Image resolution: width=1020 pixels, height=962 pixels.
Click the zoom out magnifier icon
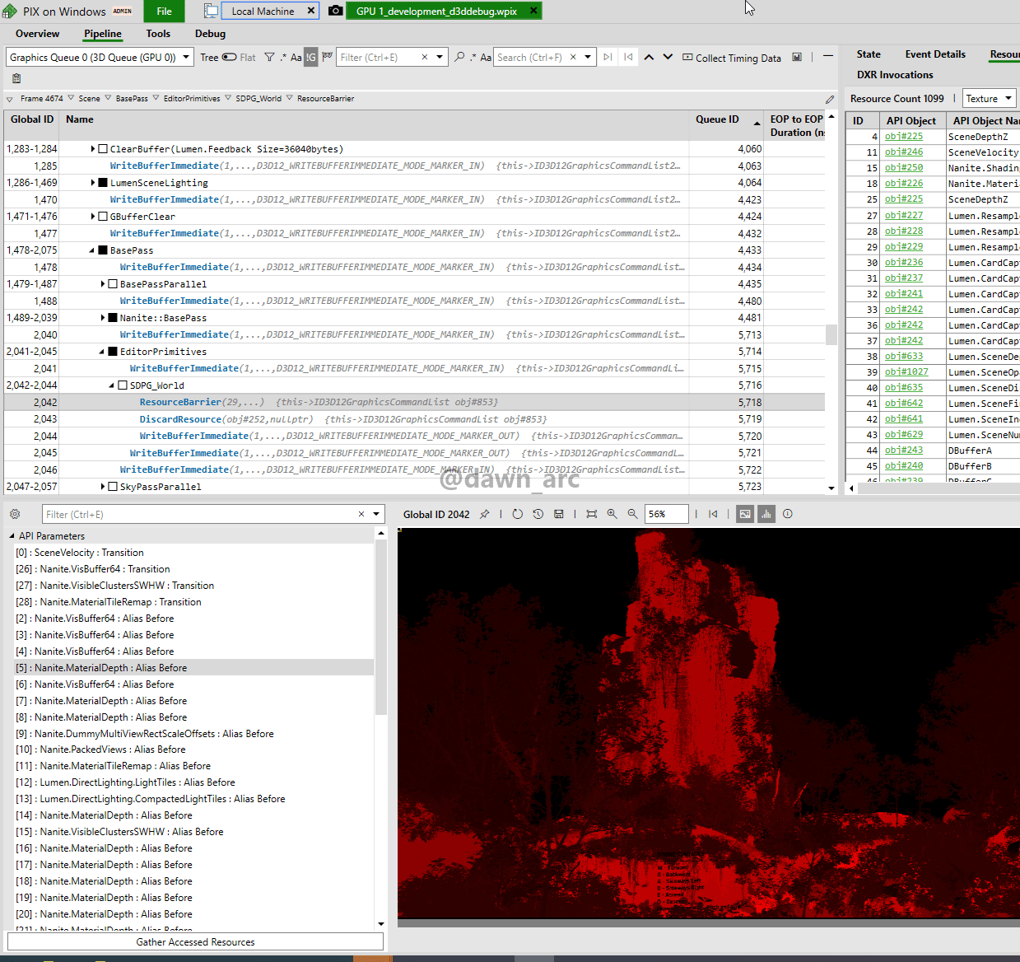click(632, 514)
